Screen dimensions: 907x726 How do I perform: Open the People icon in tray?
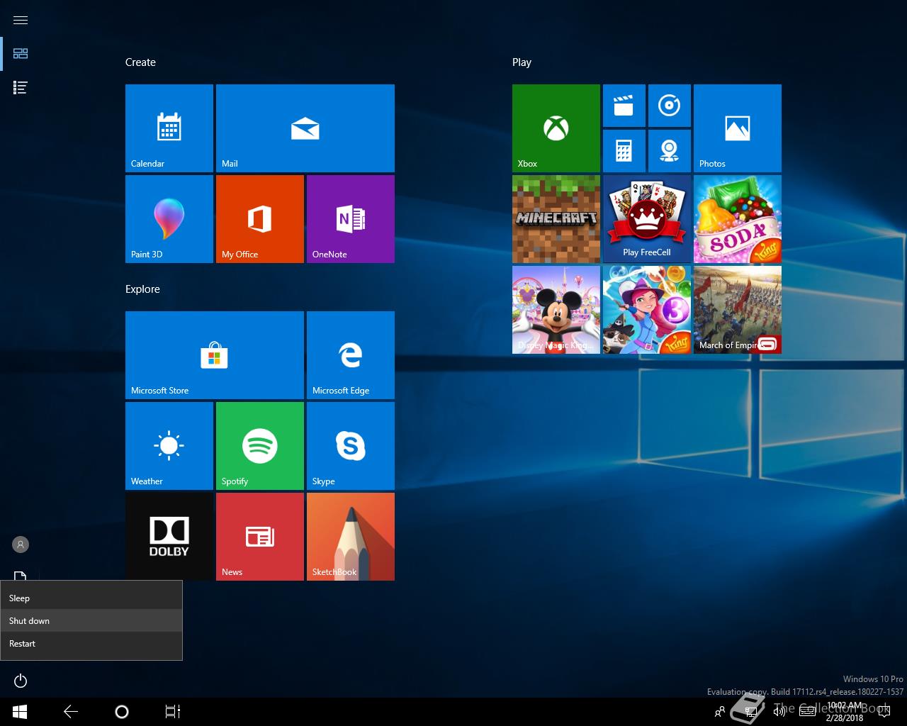[720, 712]
